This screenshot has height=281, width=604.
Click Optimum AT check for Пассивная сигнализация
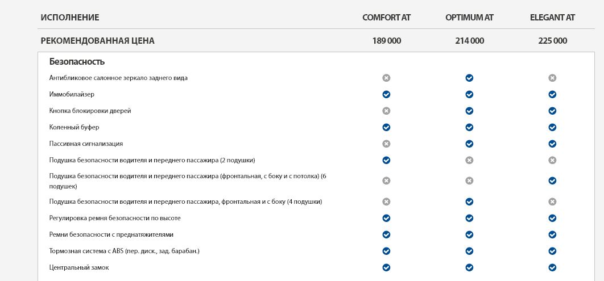click(469, 144)
